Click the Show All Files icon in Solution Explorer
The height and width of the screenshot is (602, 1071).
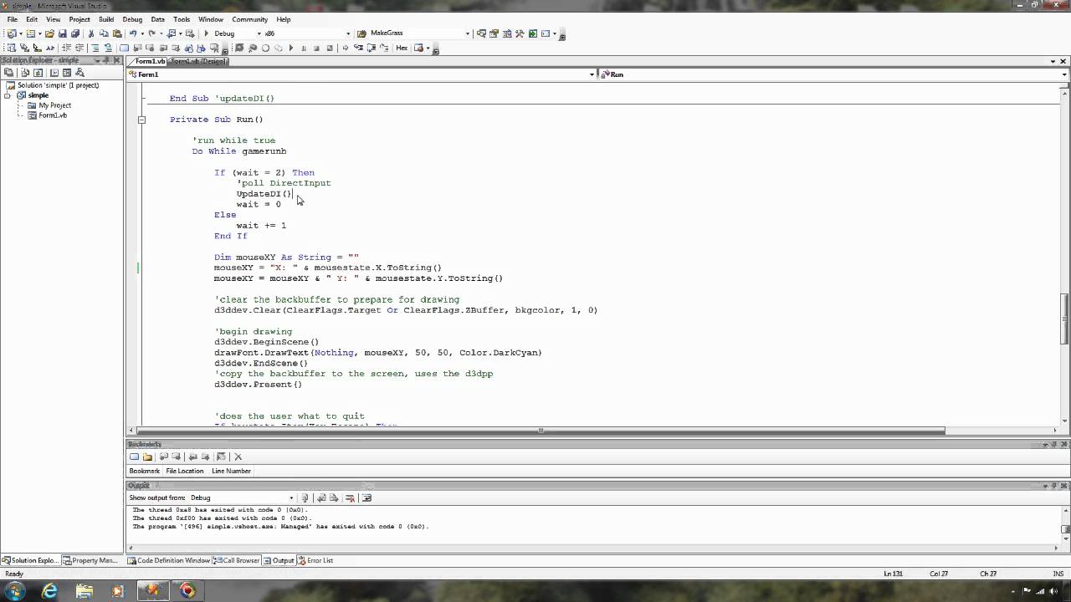(x=24, y=73)
